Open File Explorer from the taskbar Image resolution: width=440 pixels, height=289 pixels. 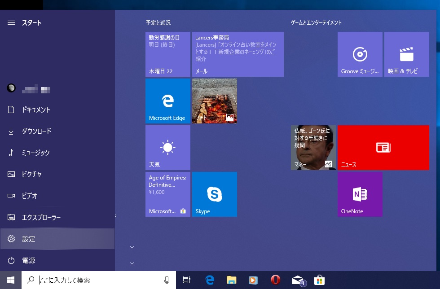point(232,280)
